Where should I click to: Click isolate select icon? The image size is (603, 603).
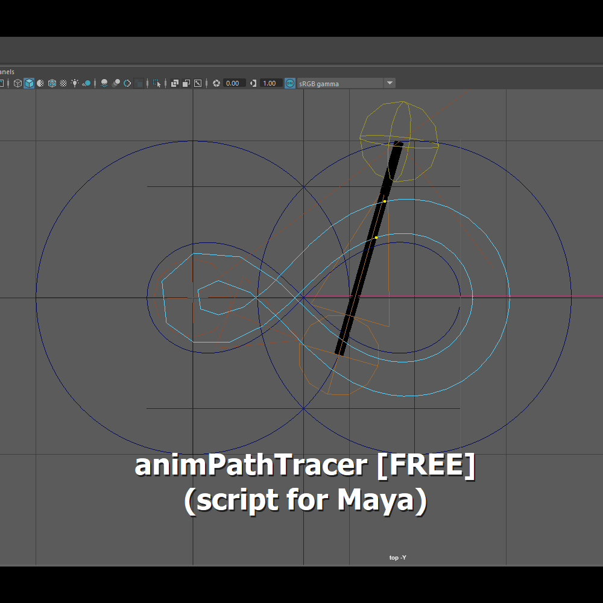(157, 83)
